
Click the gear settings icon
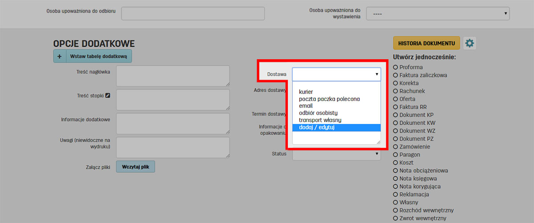tap(469, 43)
